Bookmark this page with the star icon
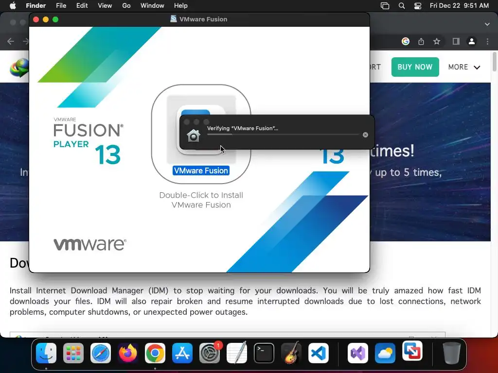 pyautogui.click(x=437, y=41)
